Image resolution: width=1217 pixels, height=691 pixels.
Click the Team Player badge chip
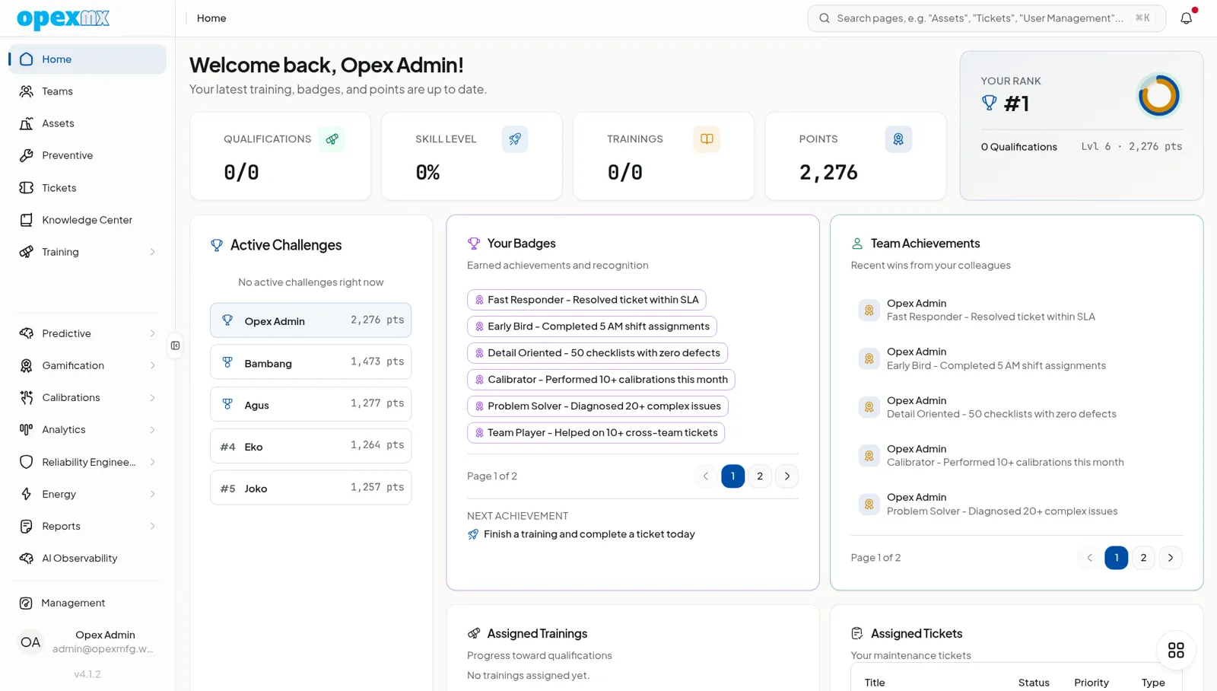tap(596, 433)
